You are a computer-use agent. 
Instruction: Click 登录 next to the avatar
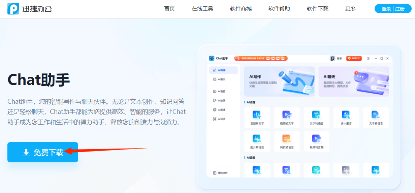[339, 58]
